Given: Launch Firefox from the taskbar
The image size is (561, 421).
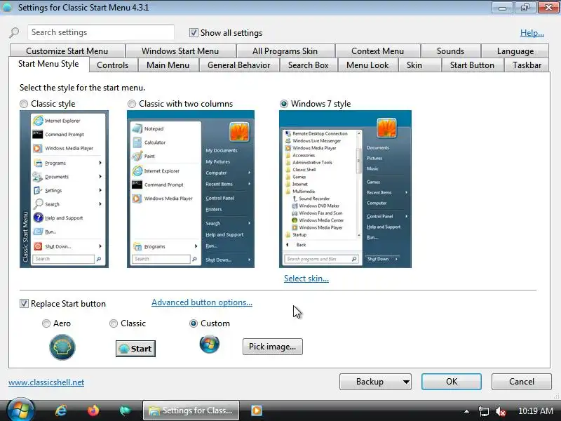Looking at the screenshot, I should (93, 410).
